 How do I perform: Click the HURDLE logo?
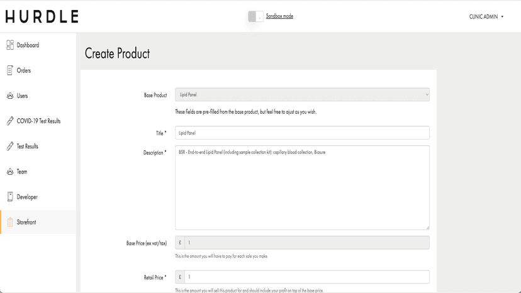pos(42,16)
